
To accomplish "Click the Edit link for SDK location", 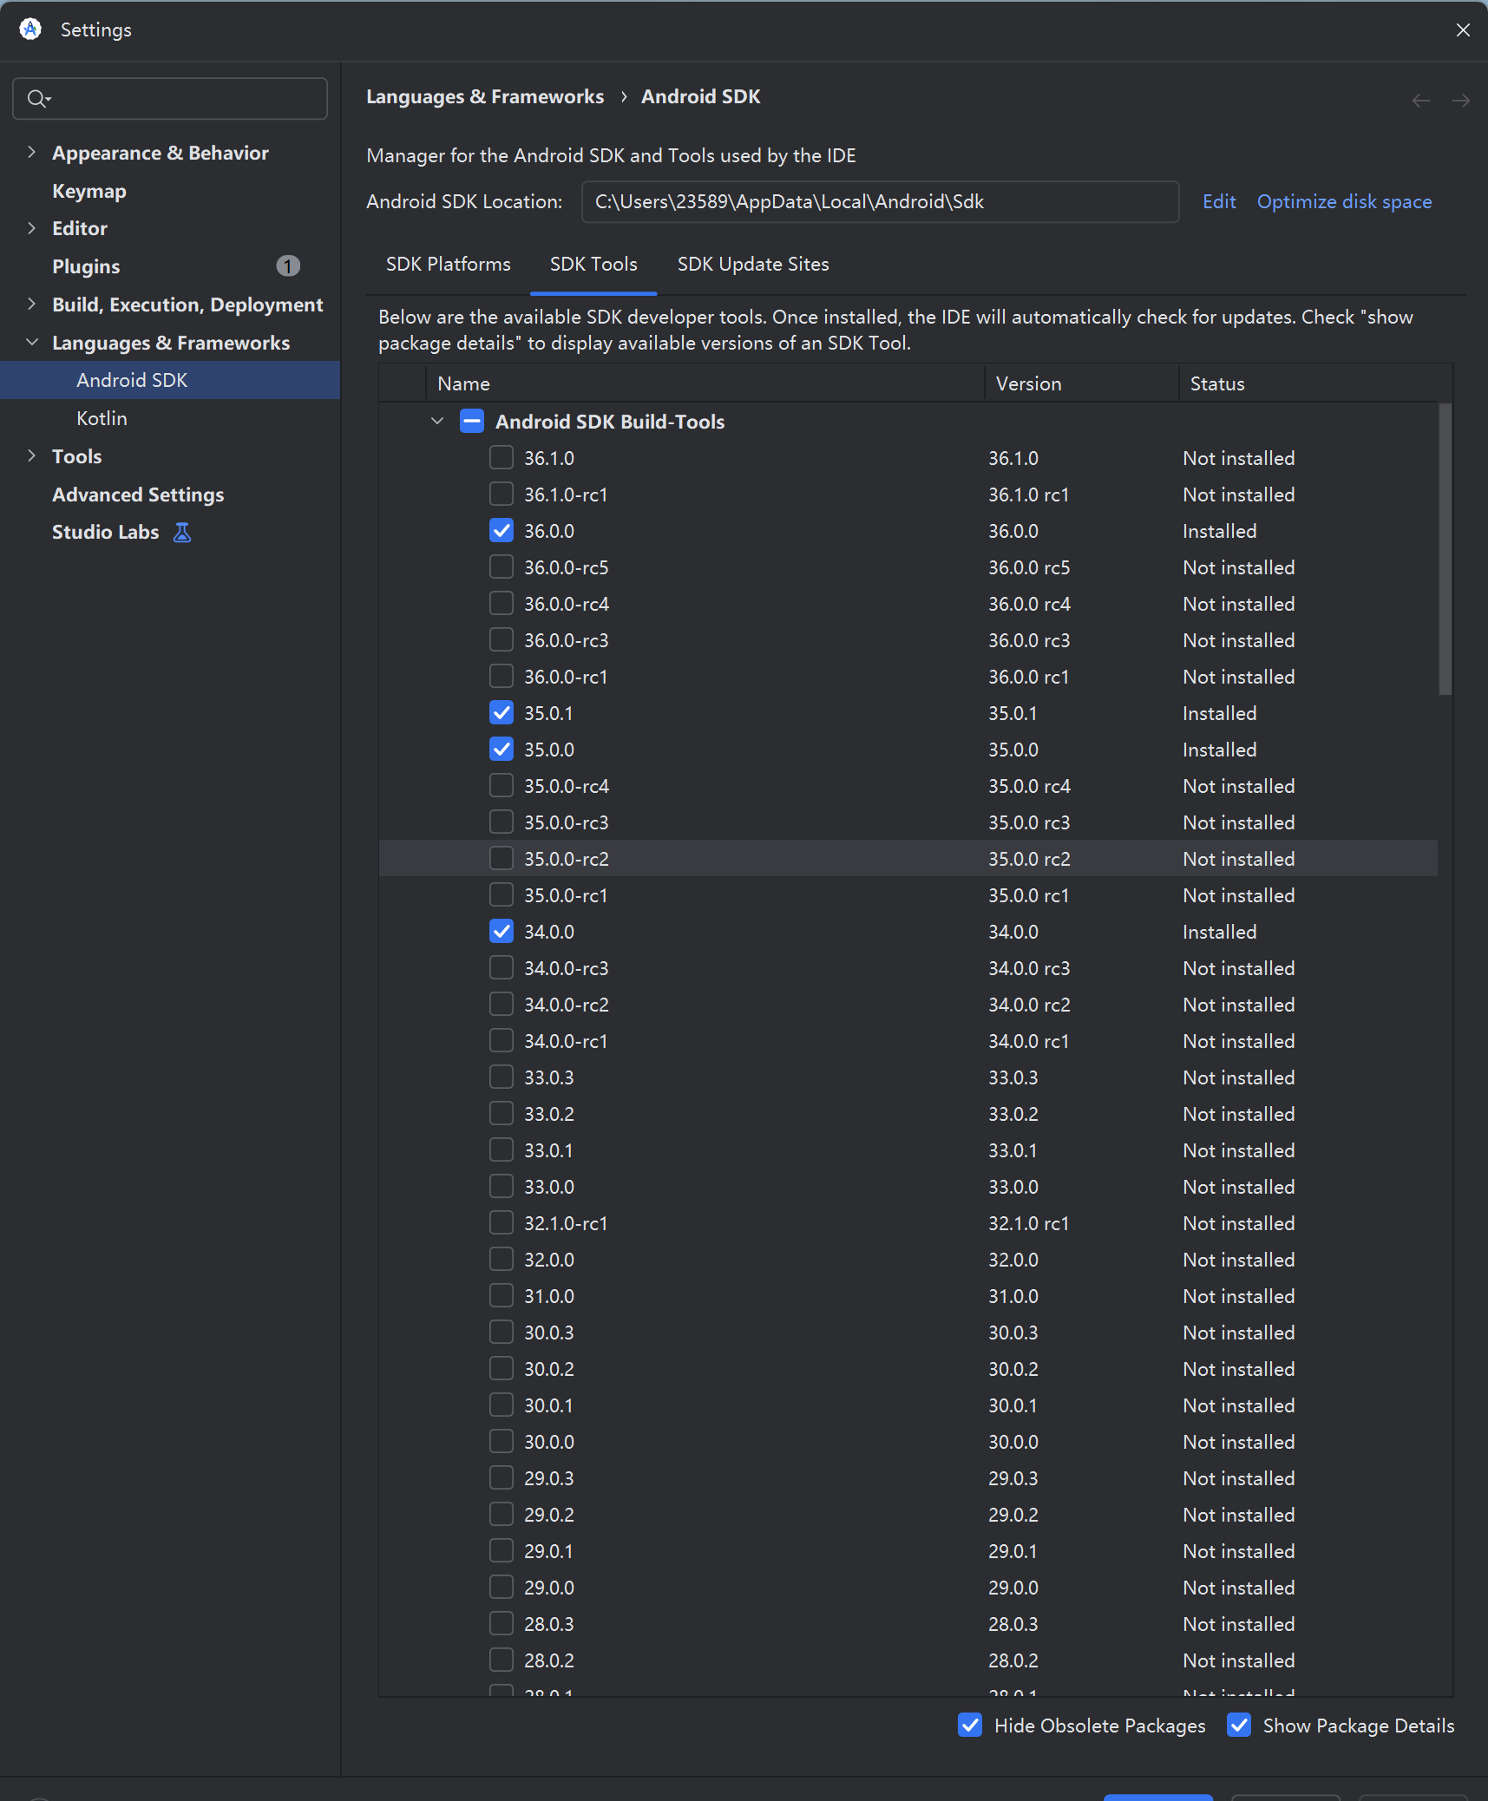I will coord(1219,201).
